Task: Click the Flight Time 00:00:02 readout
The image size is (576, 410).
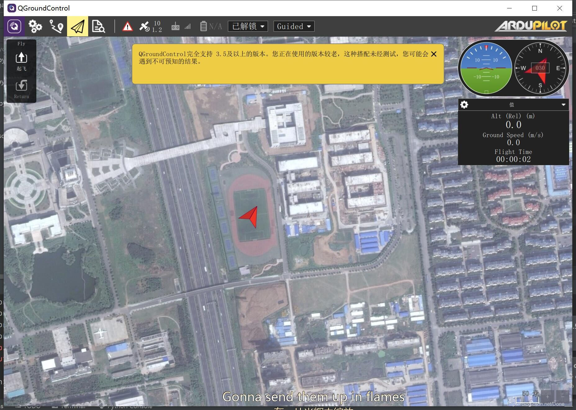Action: (513, 159)
